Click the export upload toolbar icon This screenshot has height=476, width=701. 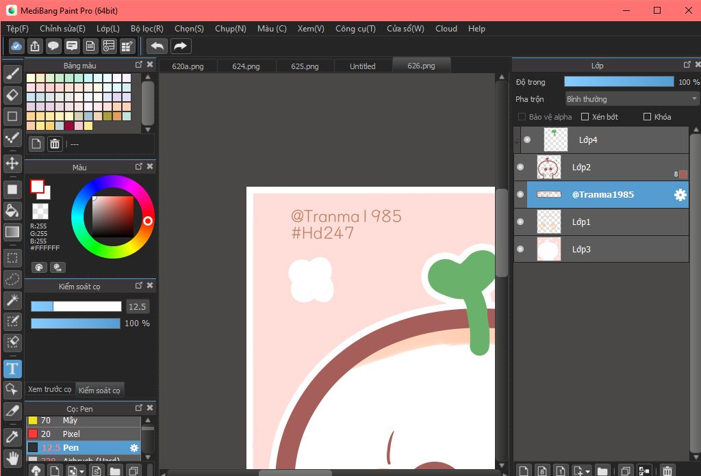[35, 46]
